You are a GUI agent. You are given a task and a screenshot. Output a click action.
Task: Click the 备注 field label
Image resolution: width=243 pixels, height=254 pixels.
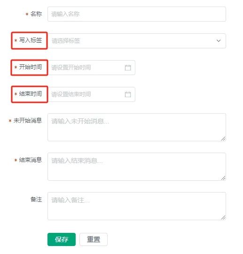pos(36,200)
